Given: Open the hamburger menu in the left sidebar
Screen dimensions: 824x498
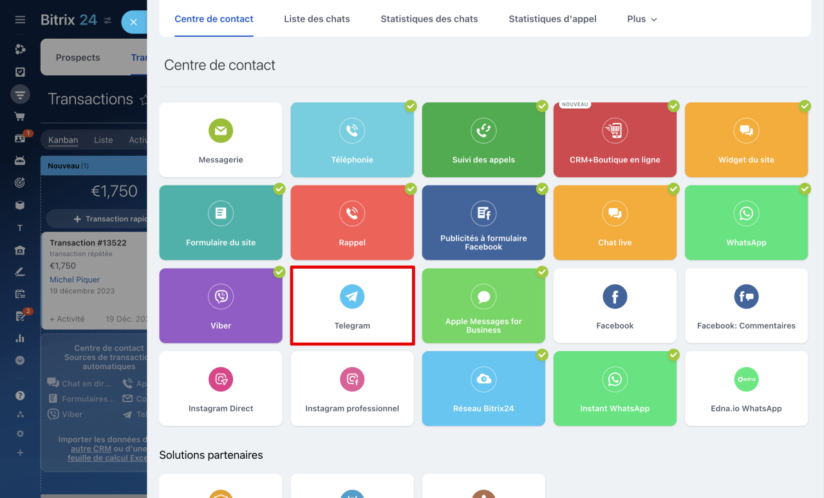Looking at the screenshot, I should (x=20, y=20).
